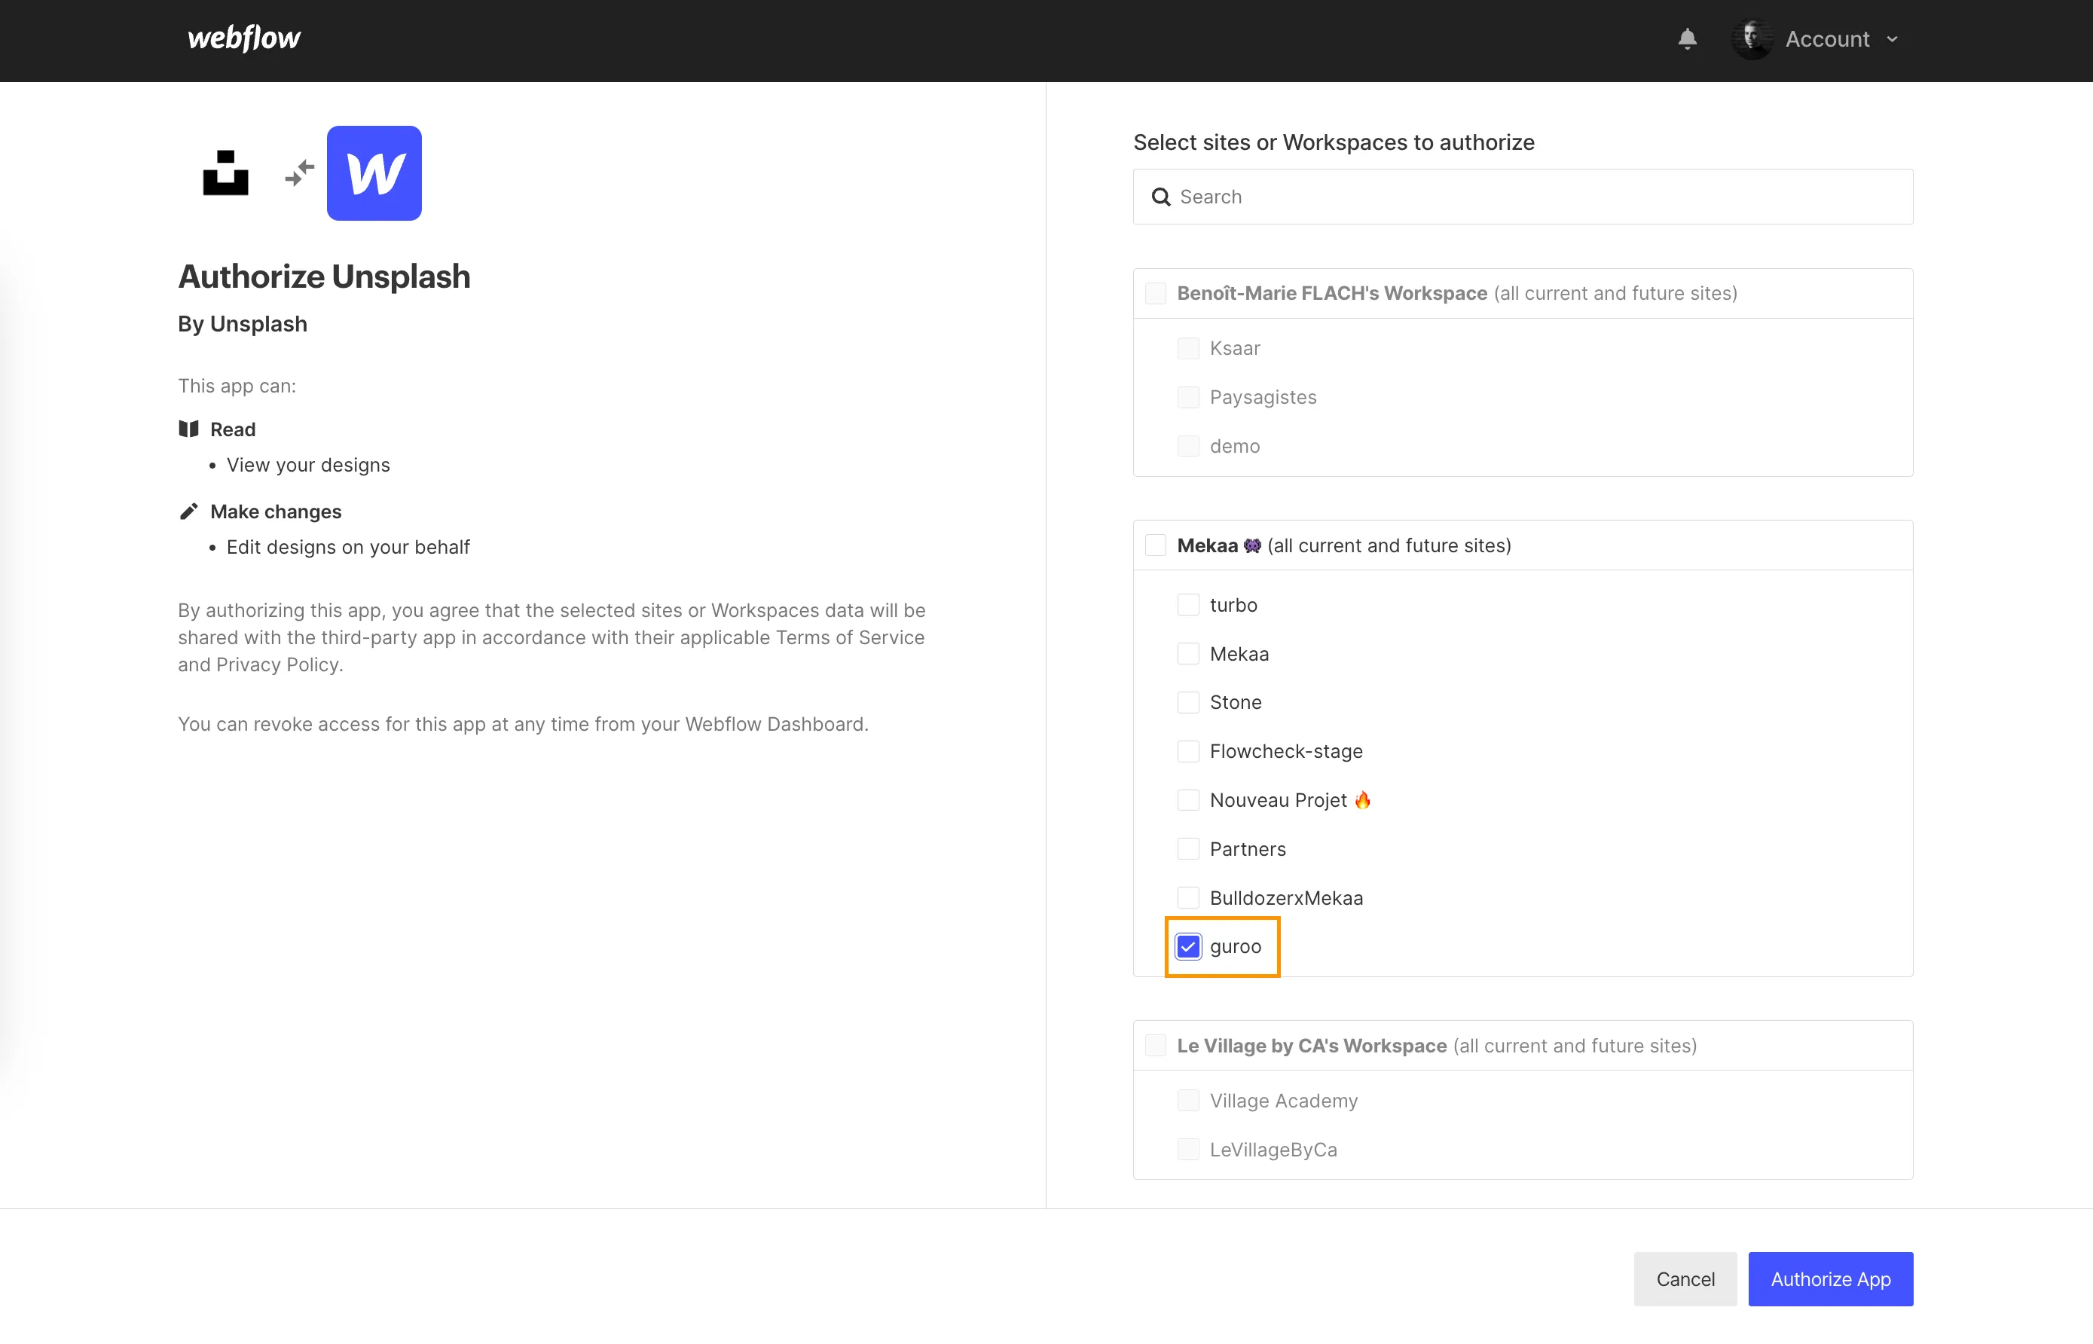Click the Read book icon

pos(188,429)
